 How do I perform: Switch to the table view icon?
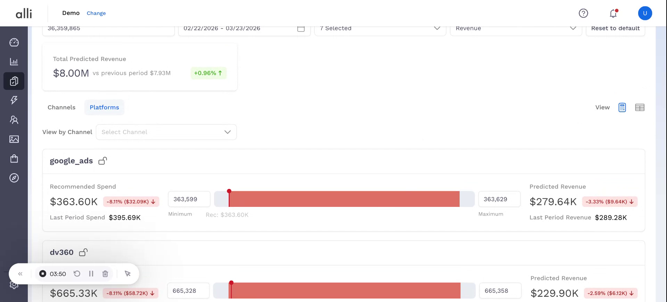point(640,108)
